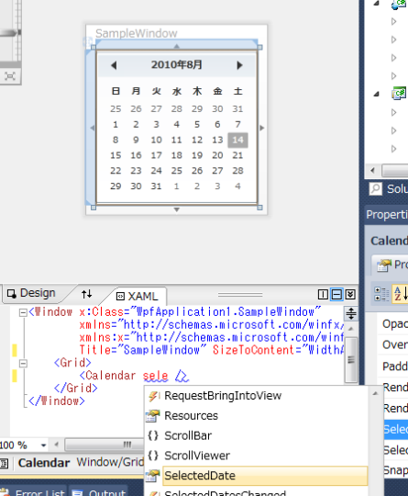Click fit-to-view zoom icon
Image resolution: width=408 pixels, height=496 pixels.
[10, 76]
